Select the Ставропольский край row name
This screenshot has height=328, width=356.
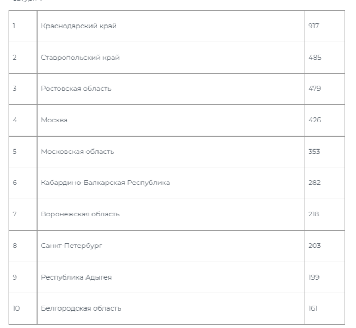pyautogui.click(x=81, y=58)
